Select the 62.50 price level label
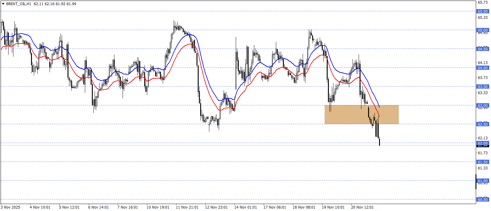Viewport: 491px width, 211px height. tap(482, 124)
